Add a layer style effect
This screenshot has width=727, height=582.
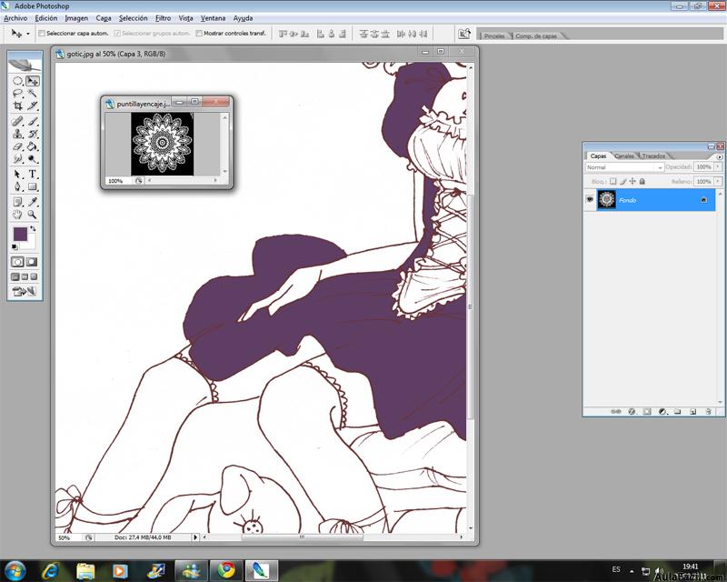point(632,412)
